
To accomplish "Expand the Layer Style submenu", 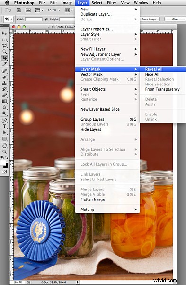I will pos(136,34).
